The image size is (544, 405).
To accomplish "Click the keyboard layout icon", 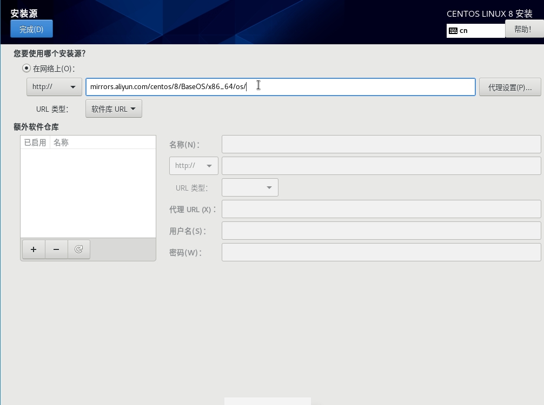I will [x=453, y=31].
